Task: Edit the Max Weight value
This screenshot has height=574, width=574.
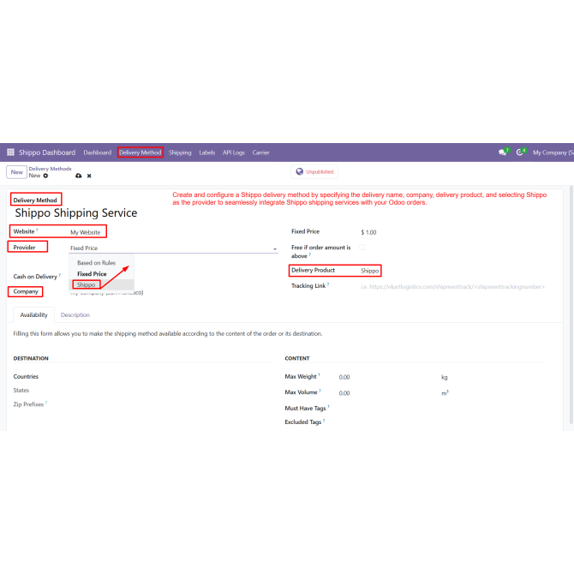Action: tap(344, 377)
